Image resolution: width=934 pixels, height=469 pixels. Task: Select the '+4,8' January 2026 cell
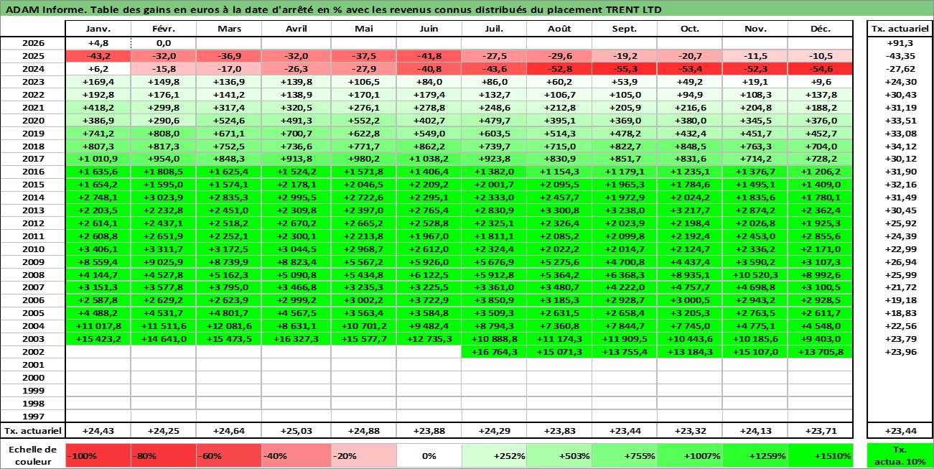pos(98,43)
